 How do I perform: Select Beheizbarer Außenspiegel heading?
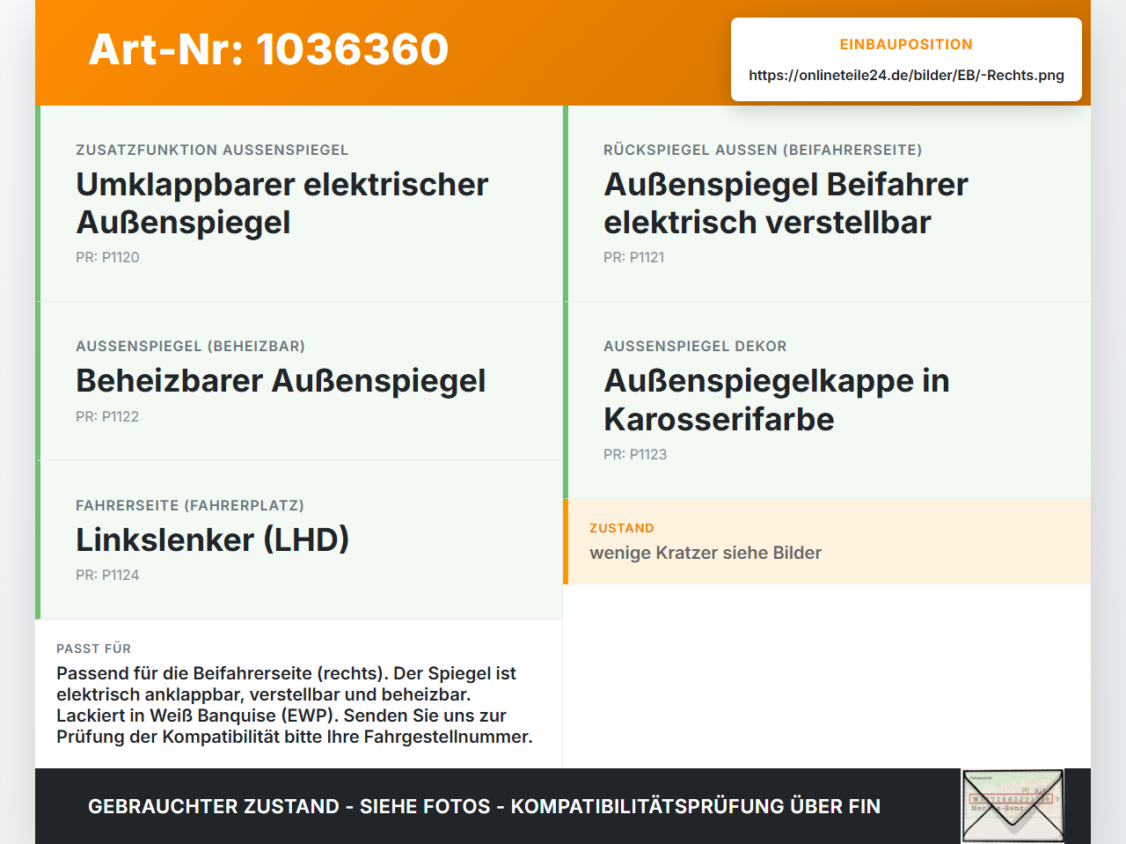(x=281, y=381)
